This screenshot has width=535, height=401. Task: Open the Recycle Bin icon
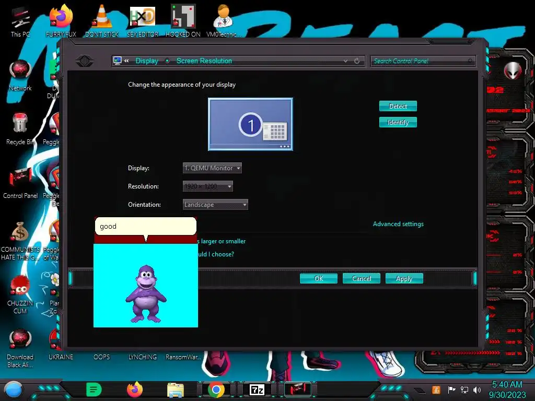(x=20, y=129)
